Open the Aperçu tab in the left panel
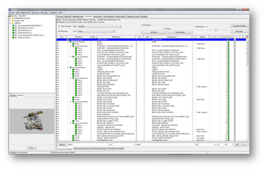The image size is (266, 171). (x=21, y=96)
